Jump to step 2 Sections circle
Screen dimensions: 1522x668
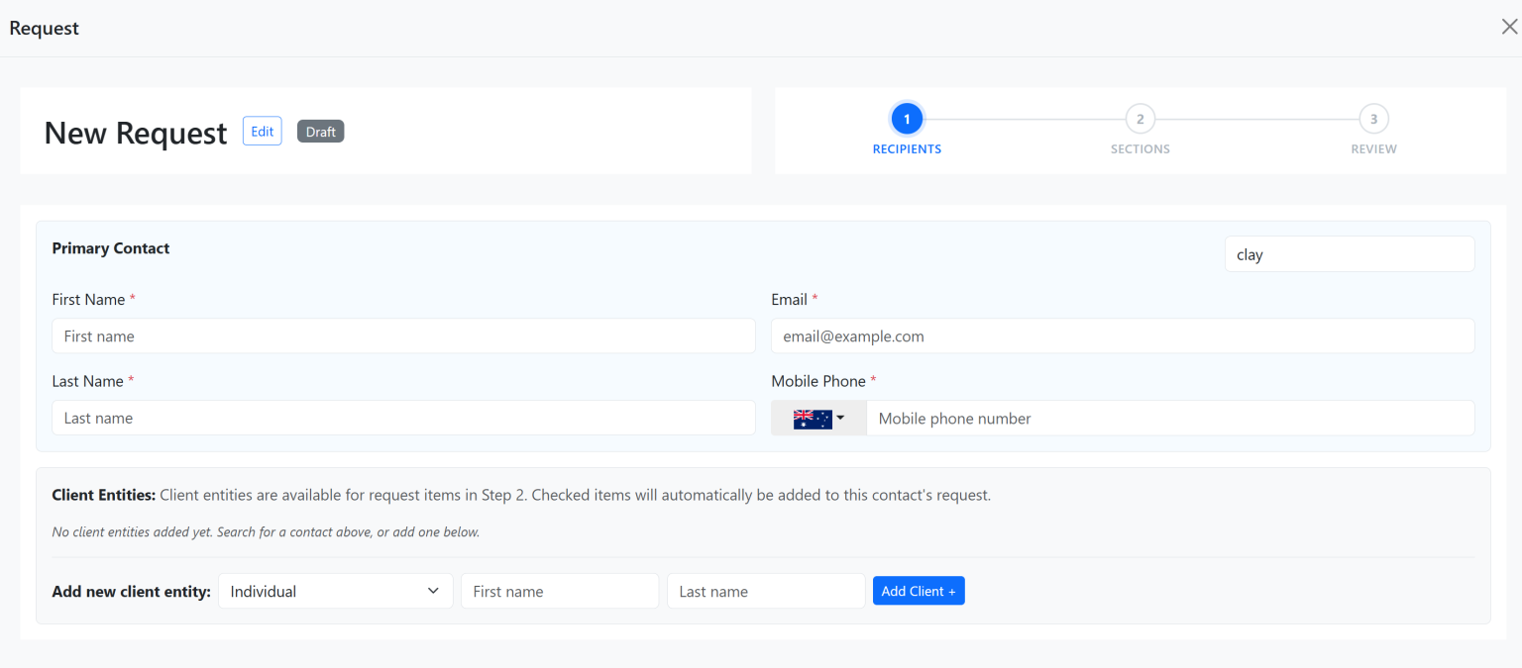click(1141, 120)
